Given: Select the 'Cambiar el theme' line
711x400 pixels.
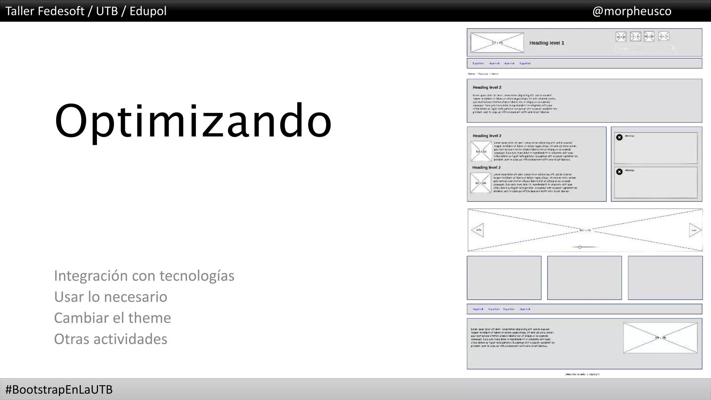Looking at the screenshot, I should point(112,318).
